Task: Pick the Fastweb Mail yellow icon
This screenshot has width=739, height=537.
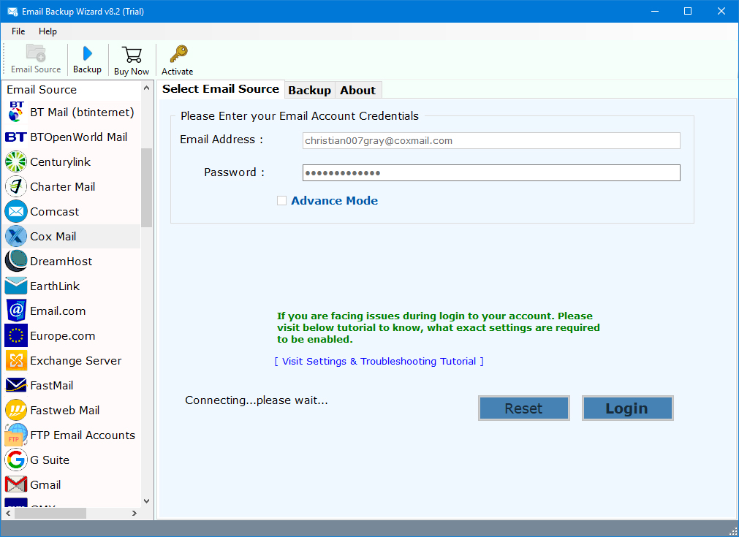Action: pos(15,411)
